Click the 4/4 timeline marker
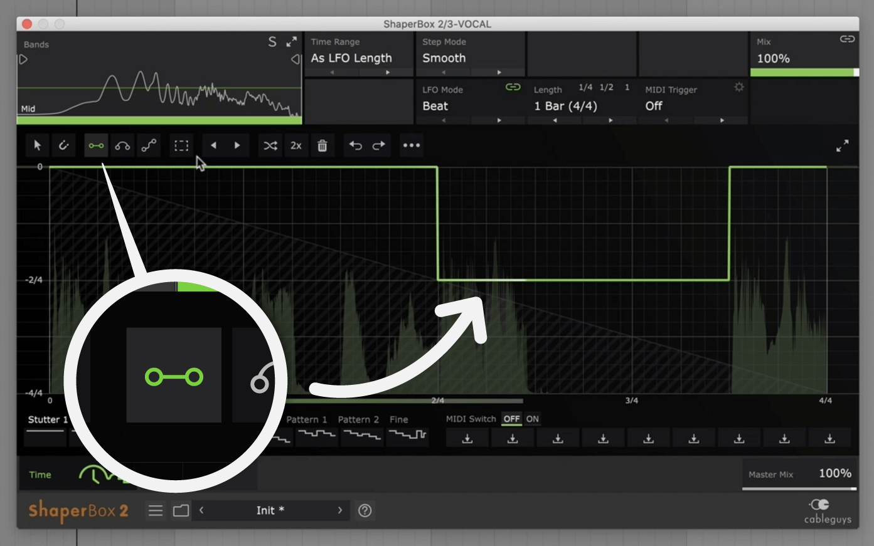The height and width of the screenshot is (546, 874). click(x=826, y=401)
